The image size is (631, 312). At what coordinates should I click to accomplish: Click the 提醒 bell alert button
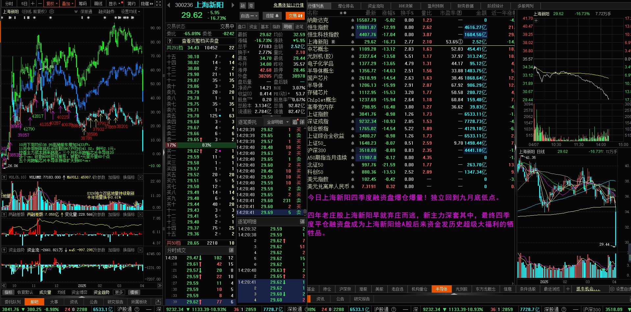pos(272,16)
